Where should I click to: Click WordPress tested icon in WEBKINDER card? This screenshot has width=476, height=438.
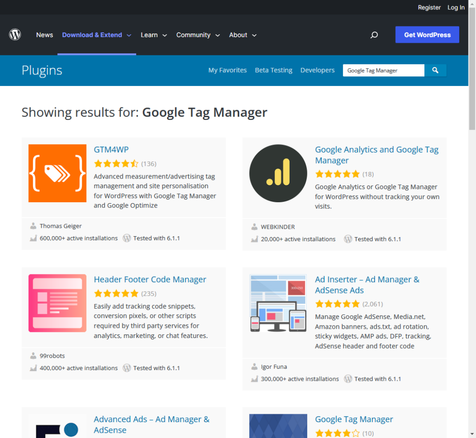tap(348, 239)
